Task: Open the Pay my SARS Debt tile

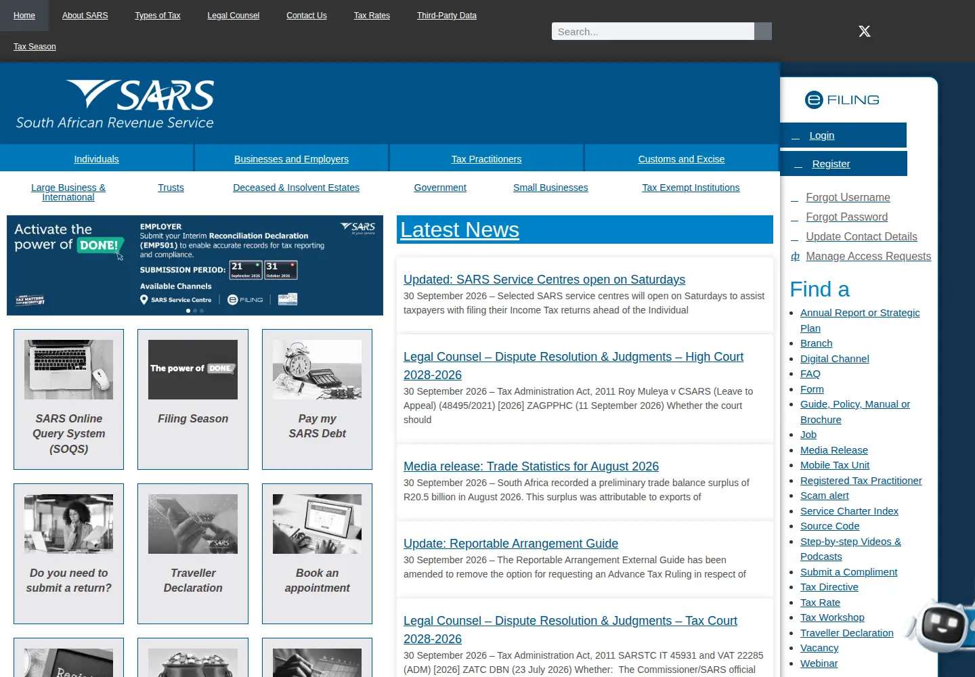Action: tap(317, 399)
